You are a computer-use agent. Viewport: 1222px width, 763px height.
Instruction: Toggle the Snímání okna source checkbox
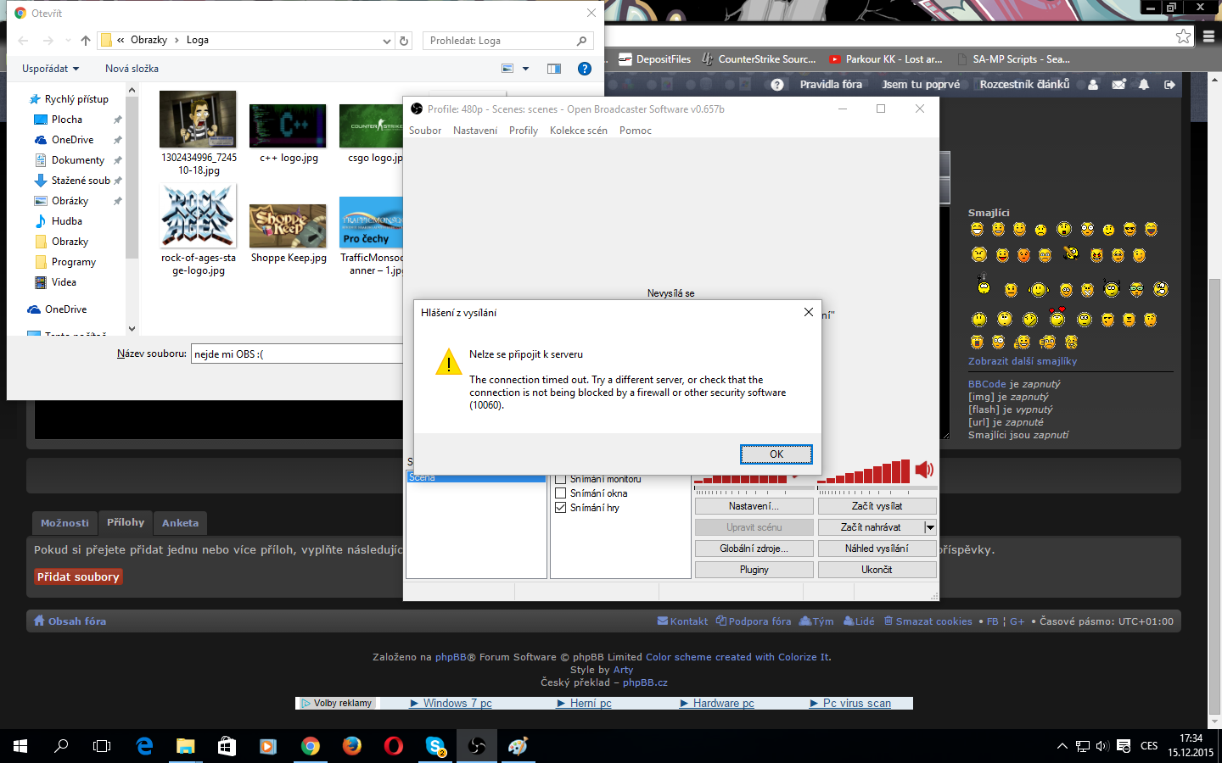[x=560, y=493]
